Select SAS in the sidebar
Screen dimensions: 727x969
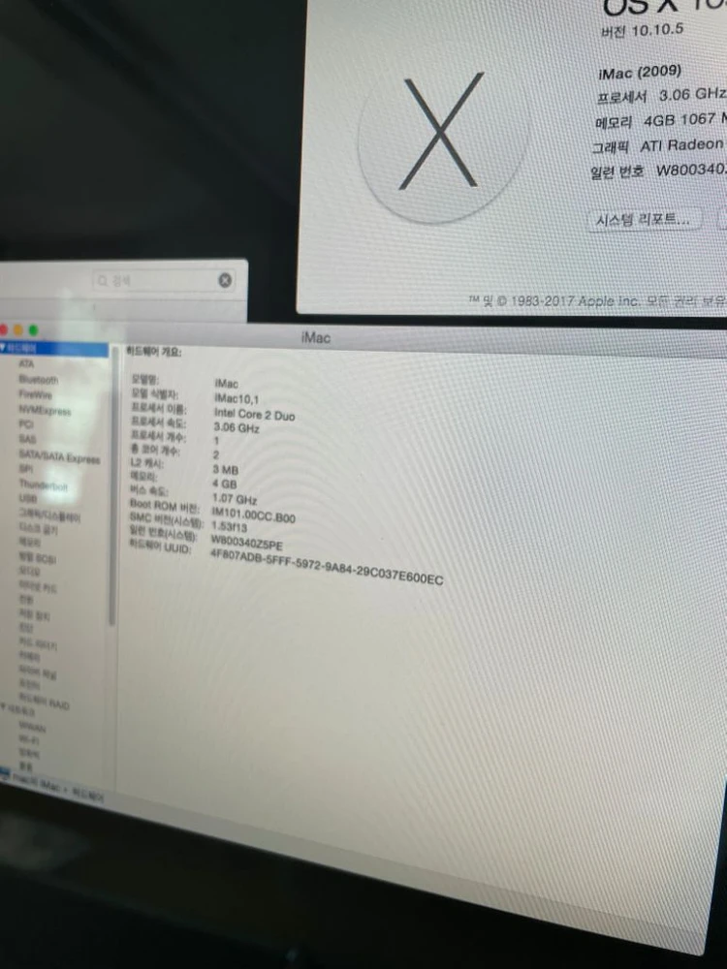27,439
